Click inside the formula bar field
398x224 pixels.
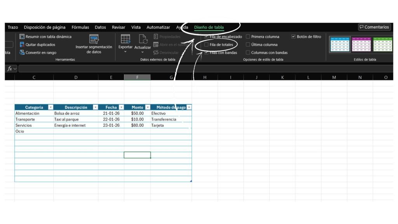coord(194,69)
